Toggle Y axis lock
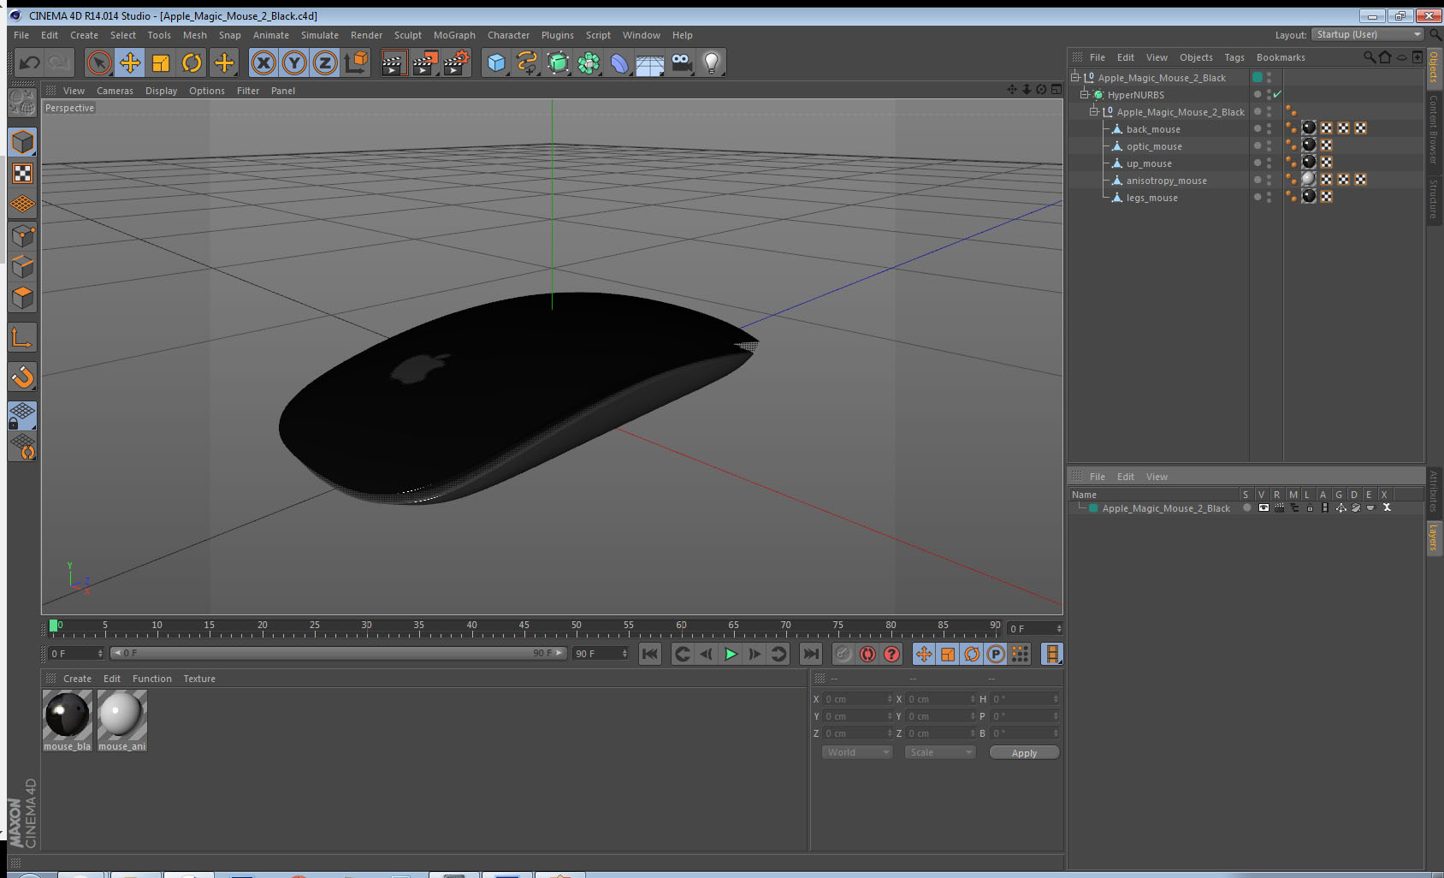 (294, 62)
